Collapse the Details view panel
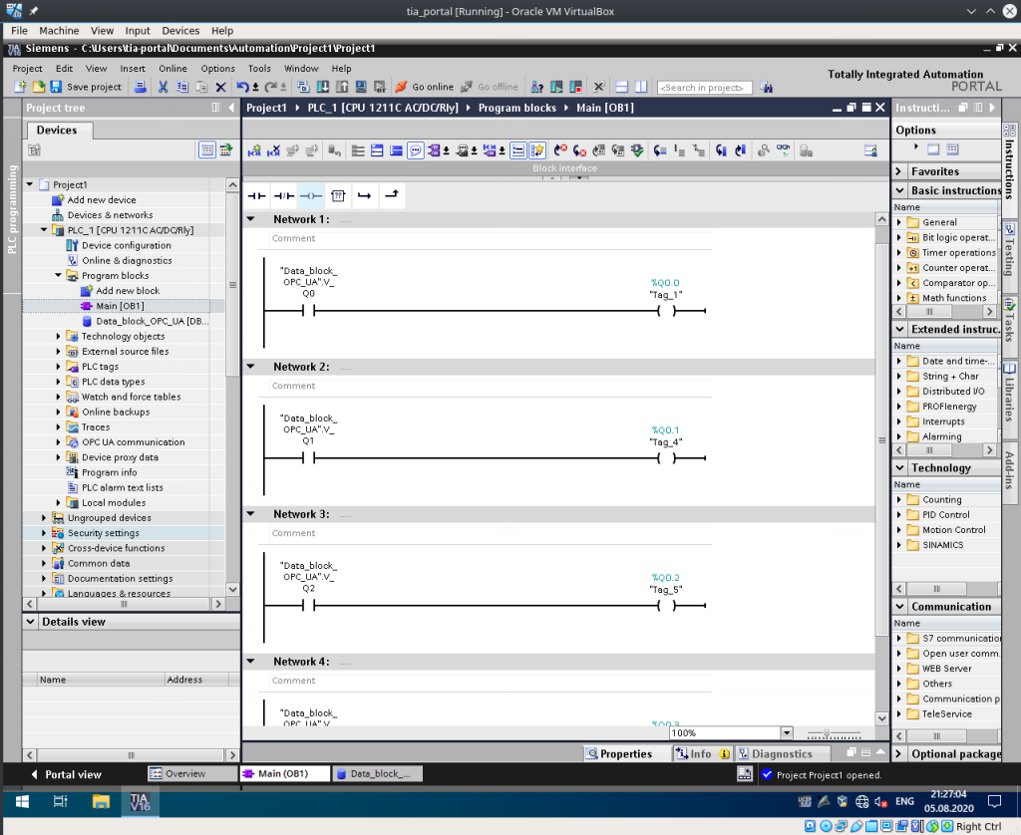 [30, 622]
